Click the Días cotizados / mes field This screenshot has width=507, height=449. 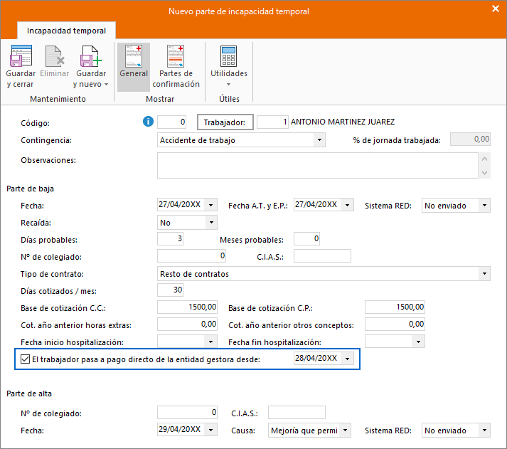coord(171,290)
